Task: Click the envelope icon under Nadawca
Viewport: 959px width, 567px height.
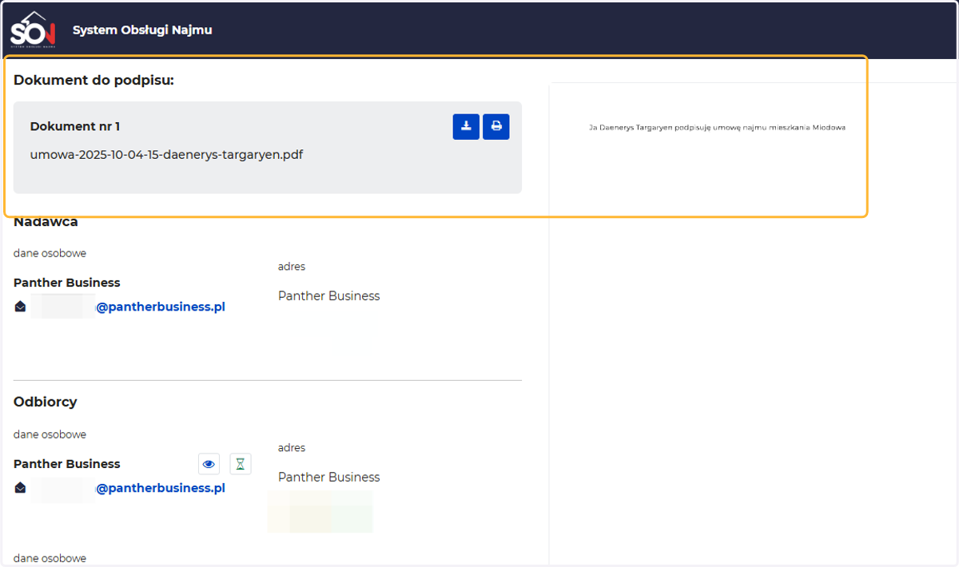Action: (x=21, y=307)
